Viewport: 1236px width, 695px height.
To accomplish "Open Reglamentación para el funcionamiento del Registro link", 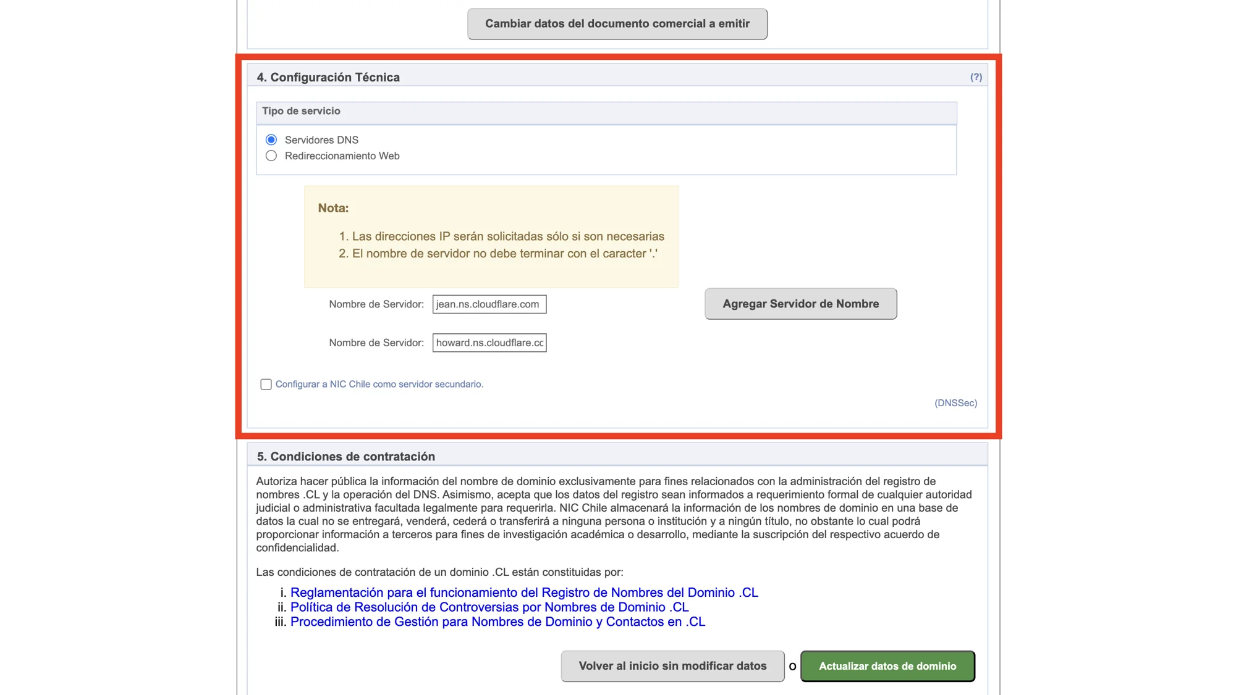I will click(523, 593).
